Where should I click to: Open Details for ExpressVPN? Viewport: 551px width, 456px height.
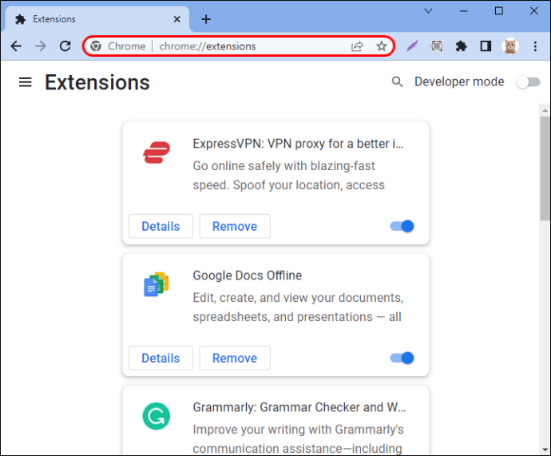[x=161, y=226]
